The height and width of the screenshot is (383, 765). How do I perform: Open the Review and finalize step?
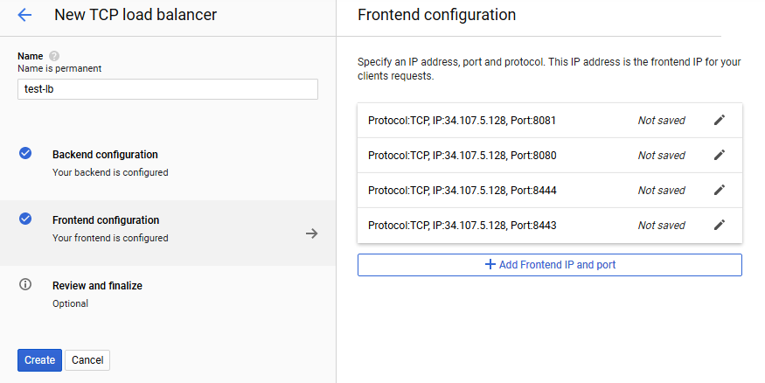click(x=97, y=286)
